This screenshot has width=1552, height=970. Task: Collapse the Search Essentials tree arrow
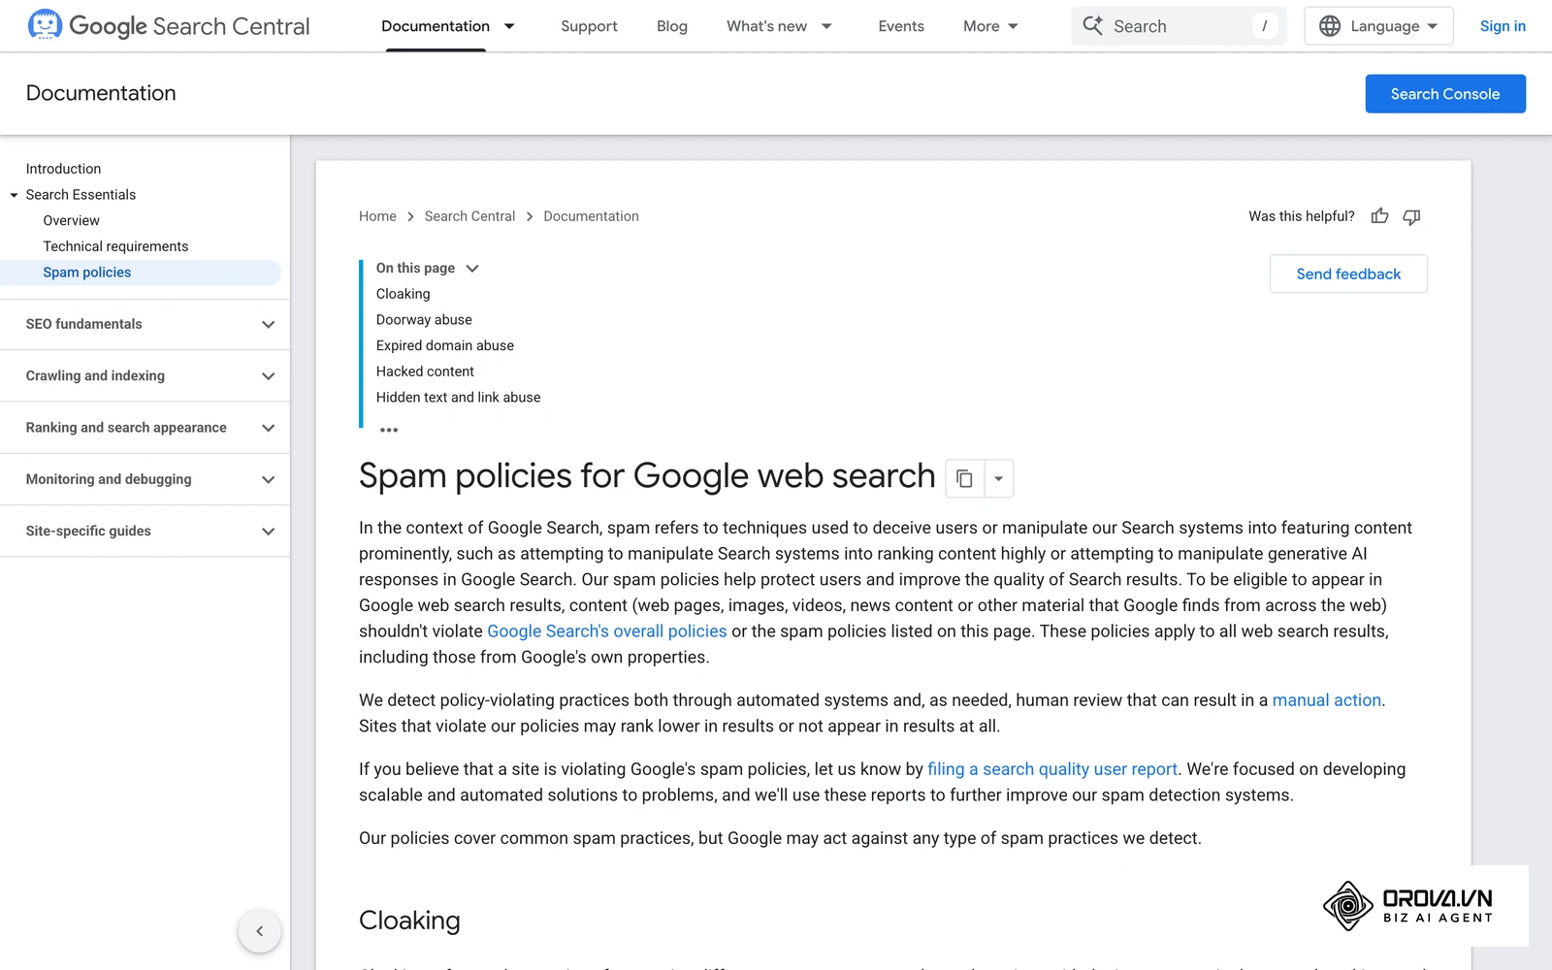pyautogui.click(x=15, y=195)
